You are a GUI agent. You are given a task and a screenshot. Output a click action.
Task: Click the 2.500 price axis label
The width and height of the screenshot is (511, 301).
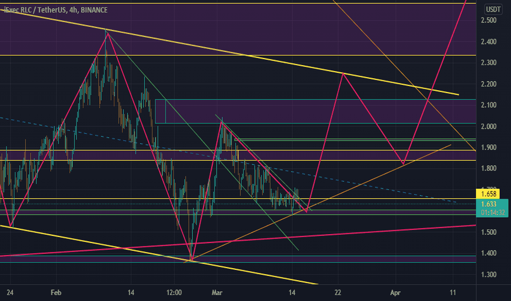[x=489, y=20]
